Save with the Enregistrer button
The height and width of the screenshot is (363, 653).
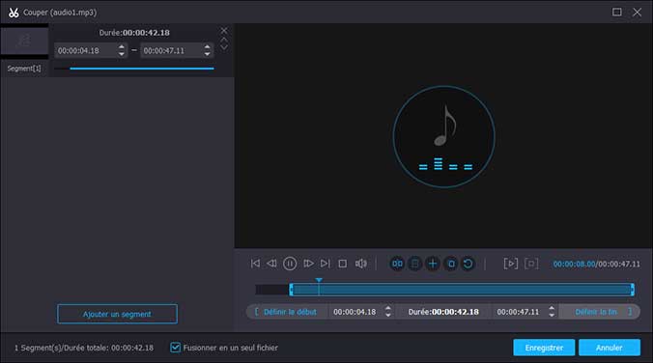pyautogui.click(x=544, y=348)
